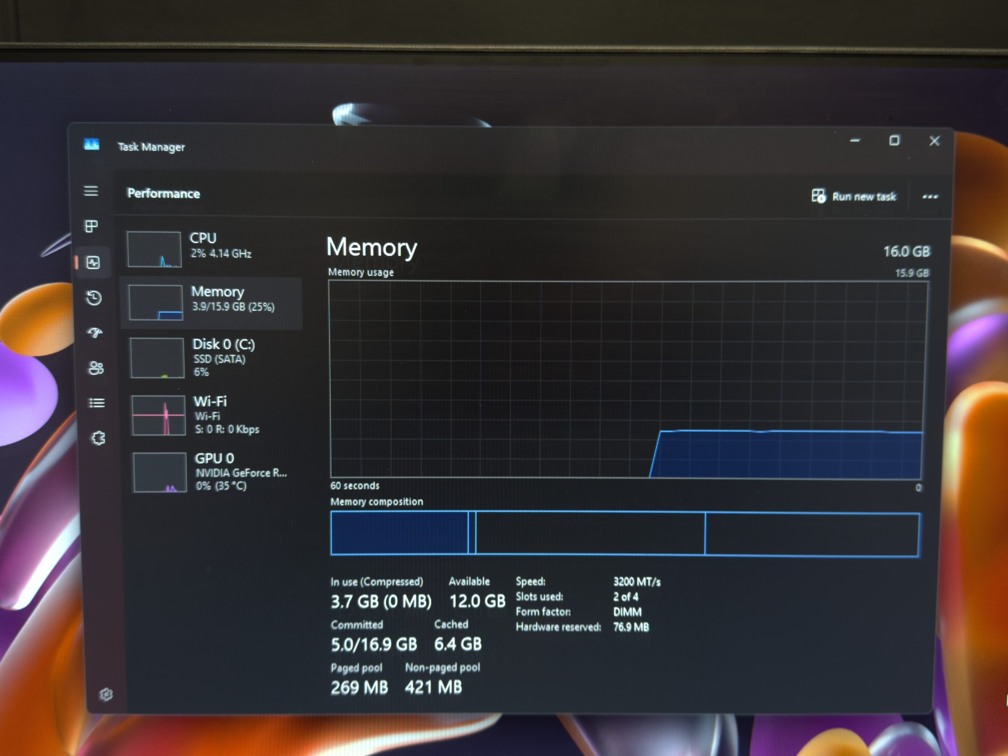Screen dimensions: 1008x756
Task: Open the Details page icon
Action: [x=96, y=403]
